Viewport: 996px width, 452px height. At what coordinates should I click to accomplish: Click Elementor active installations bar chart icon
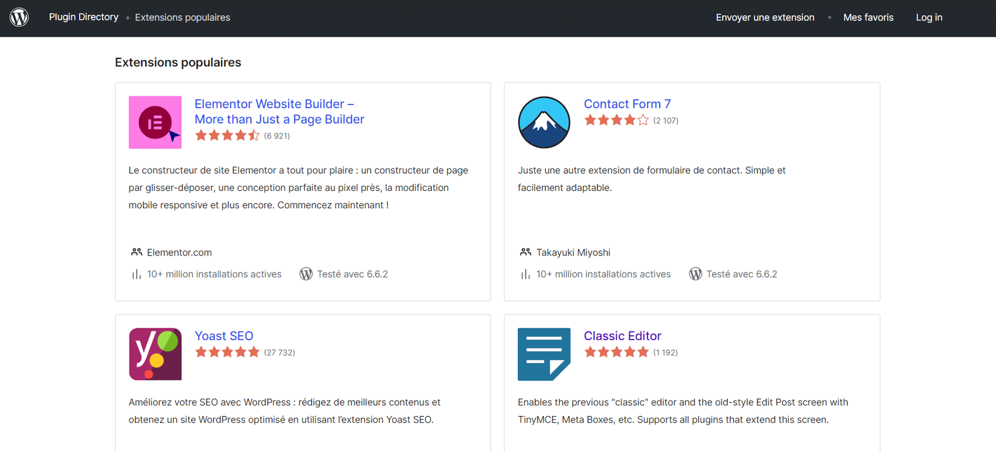tap(136, 274)
